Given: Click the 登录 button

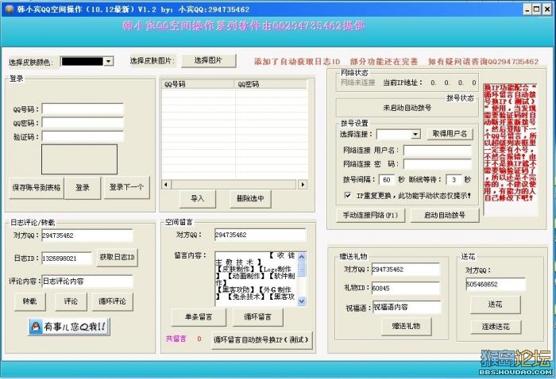Looking at the screenshot, I should [x=83, y=188].
